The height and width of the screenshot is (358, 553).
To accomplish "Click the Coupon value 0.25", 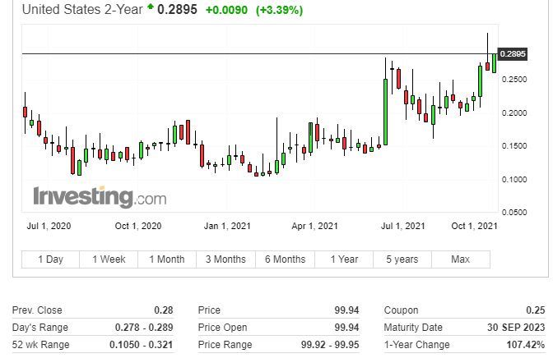I will click(x=536, y=310).
